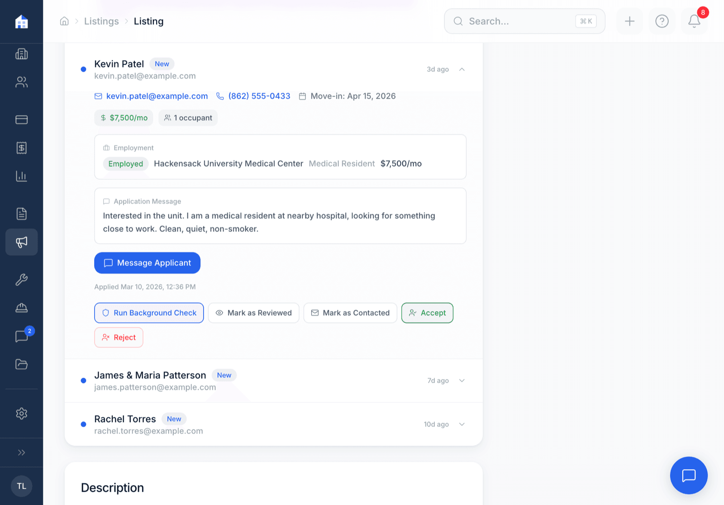Open the Properties icon in the sidebar

21,54
